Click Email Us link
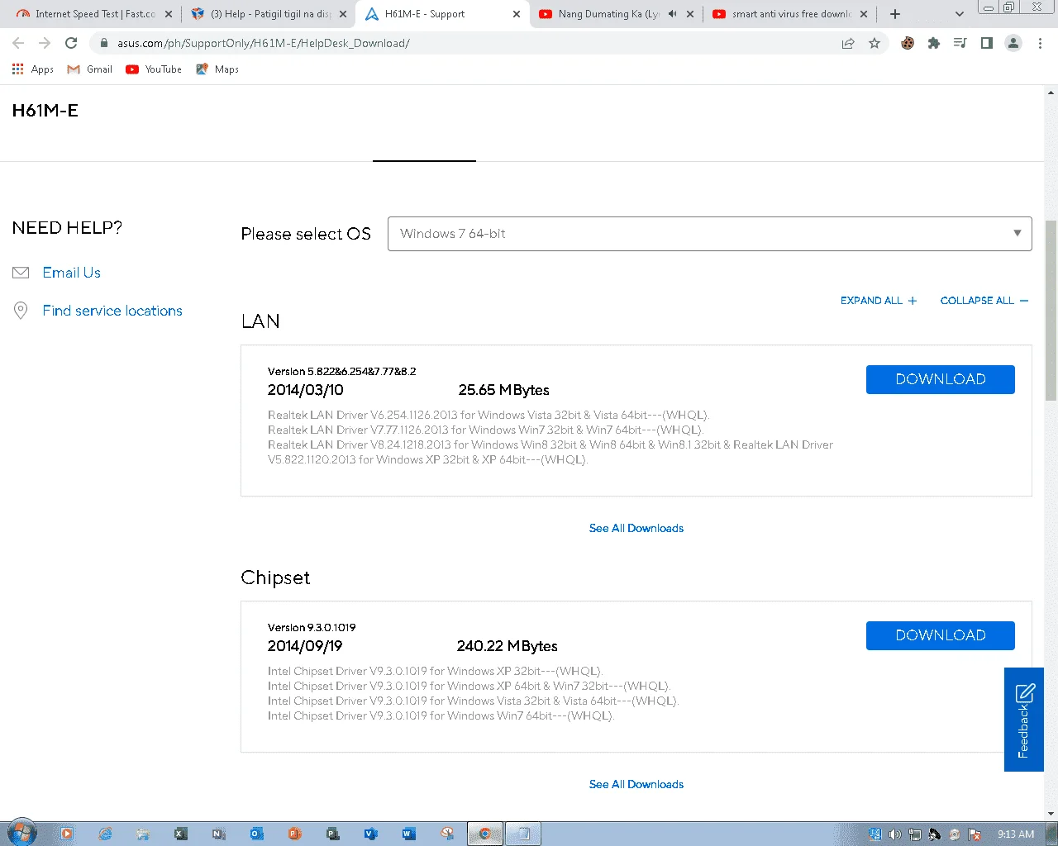Viewport: 1058px width, 846px height. pos(72,273)
